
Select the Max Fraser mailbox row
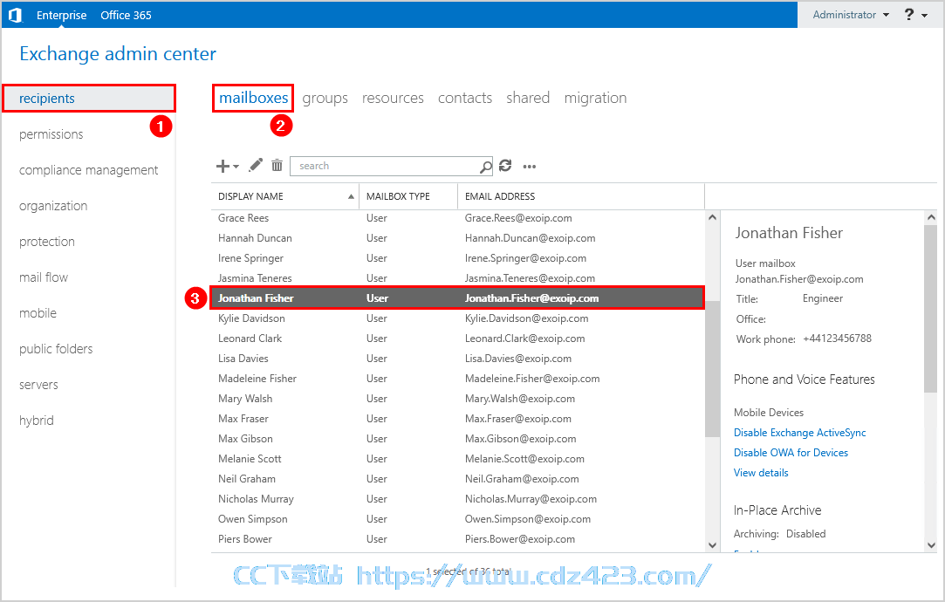tap(457, 419)
